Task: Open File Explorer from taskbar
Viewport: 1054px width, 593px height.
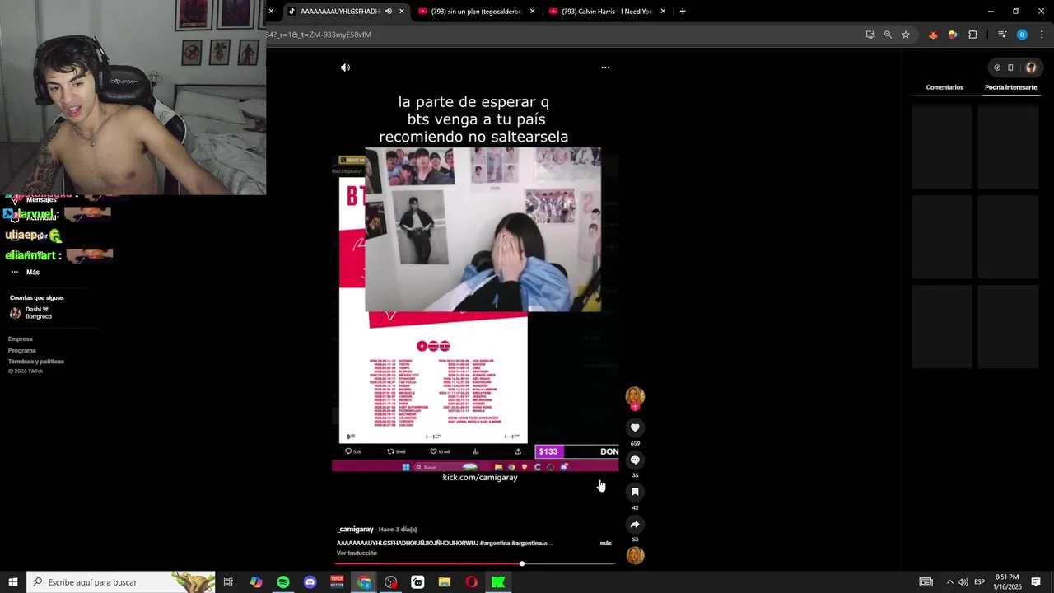Action: click(x=445, y=582)
